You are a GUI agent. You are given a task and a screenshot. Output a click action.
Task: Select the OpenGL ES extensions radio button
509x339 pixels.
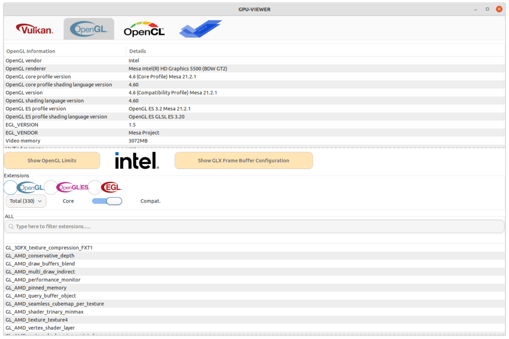click(51, 187)
